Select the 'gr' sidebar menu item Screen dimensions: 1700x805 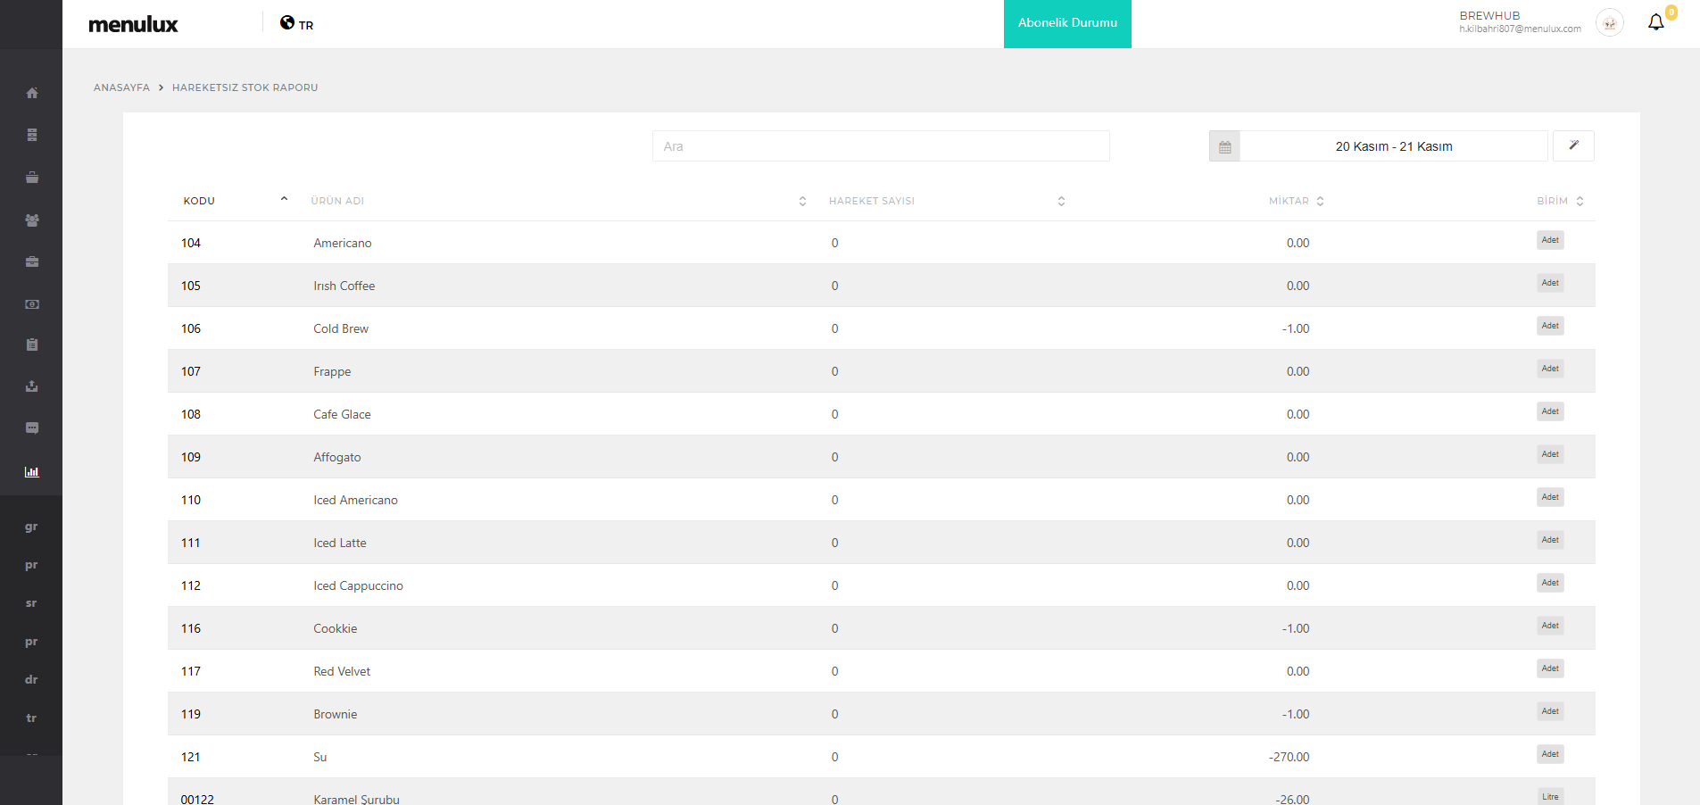31,527
